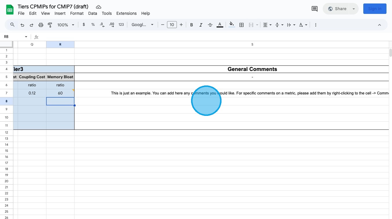Screen dimensions: 392x219
Task: Collapse the toolbar with the chevron
Action: coord(379,25)
